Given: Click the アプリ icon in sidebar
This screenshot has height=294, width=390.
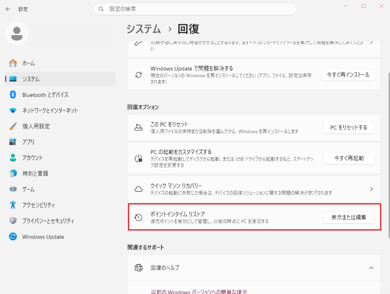Looking at the screenshot, I should [13, 142].
